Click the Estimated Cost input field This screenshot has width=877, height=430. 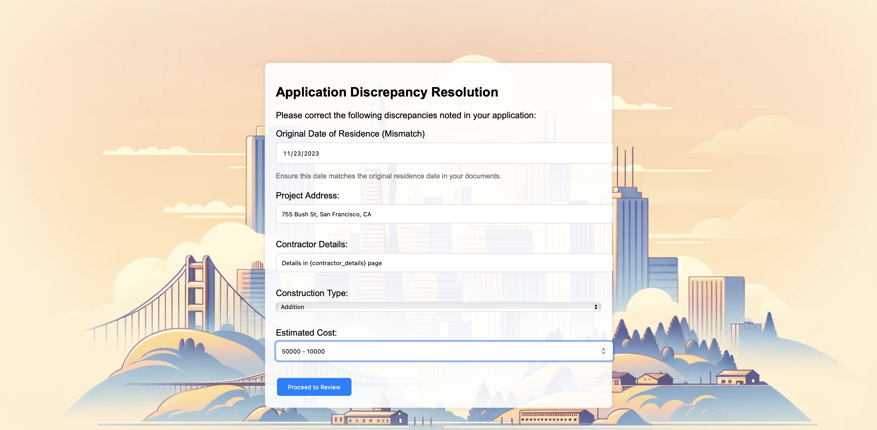436,351
